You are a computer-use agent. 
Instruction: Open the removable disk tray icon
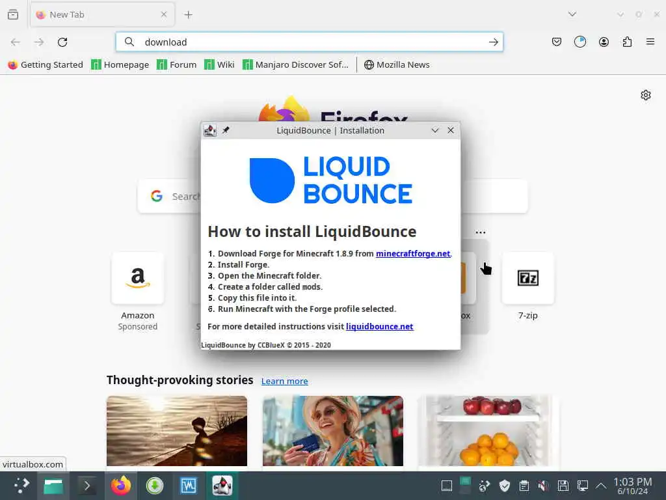563,486
